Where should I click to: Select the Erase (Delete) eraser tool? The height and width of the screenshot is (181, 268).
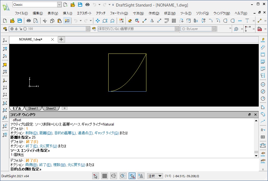pos(130,21)
